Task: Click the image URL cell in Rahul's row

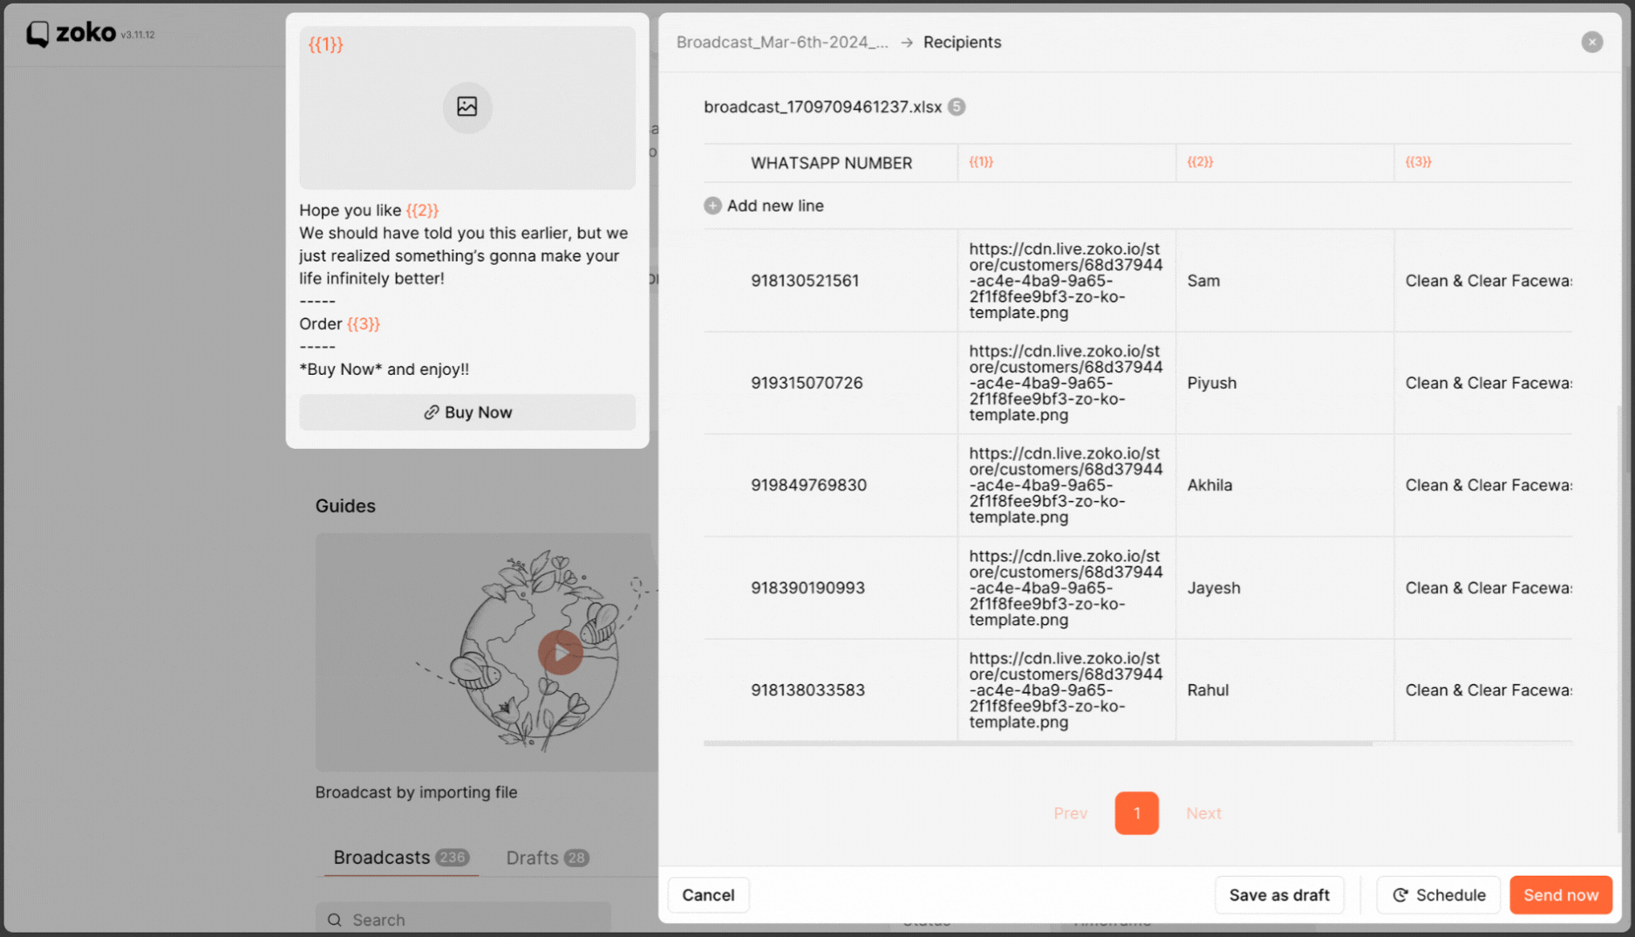Action: (x=1066, y=689)
